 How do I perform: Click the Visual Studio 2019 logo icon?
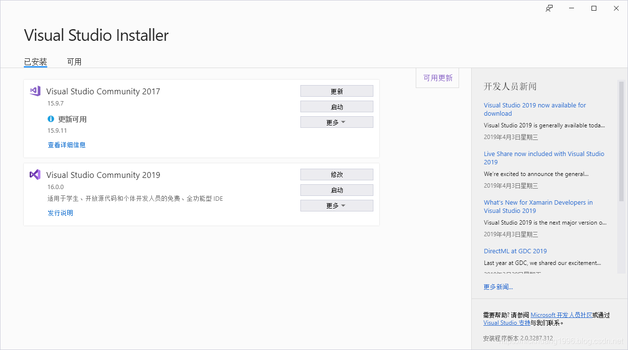(35, 175)
